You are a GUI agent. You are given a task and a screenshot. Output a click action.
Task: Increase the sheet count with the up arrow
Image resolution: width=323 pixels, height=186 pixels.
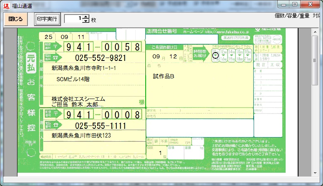86,17
